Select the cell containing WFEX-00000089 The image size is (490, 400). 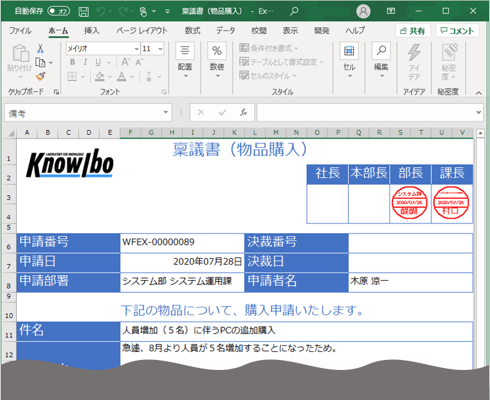pos(182,241)
